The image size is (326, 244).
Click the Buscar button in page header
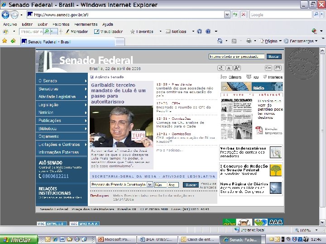273,56
